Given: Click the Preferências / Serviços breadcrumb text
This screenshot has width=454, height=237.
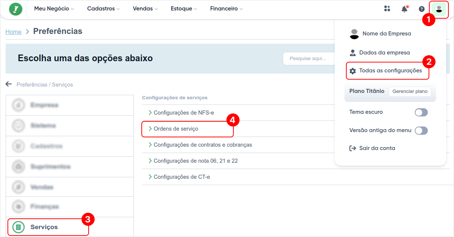Looking at the screenshot, I should (45, 85).
